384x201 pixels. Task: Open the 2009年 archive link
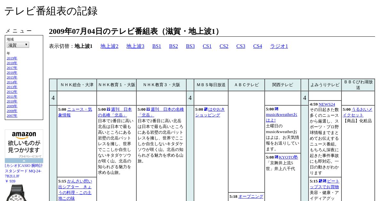pos(12,106)
